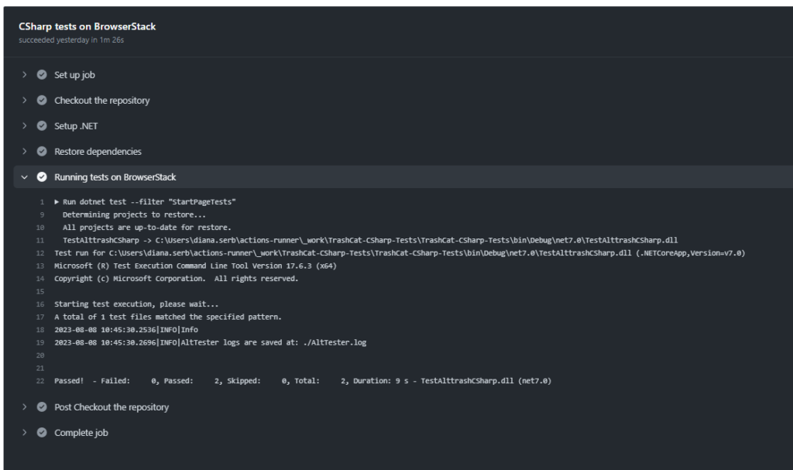Click the success checkmark beside Set up job

click(42, 75)
